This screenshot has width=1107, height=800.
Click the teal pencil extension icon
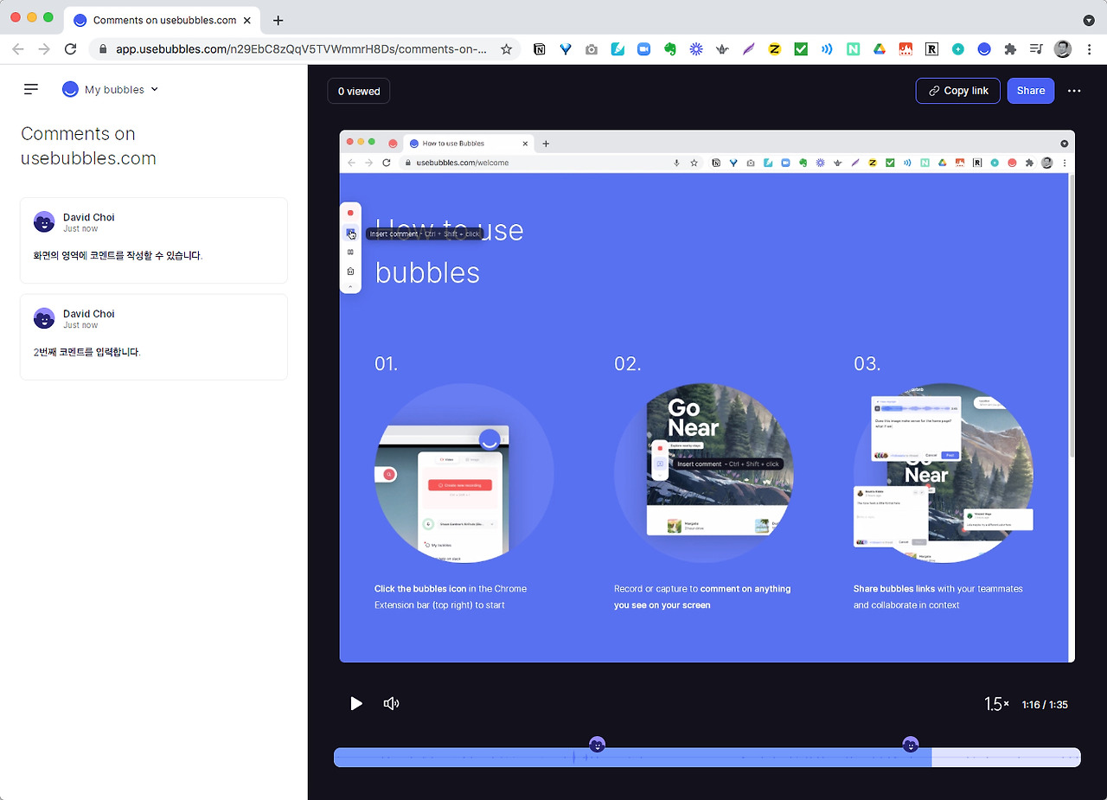click(617, 49)
